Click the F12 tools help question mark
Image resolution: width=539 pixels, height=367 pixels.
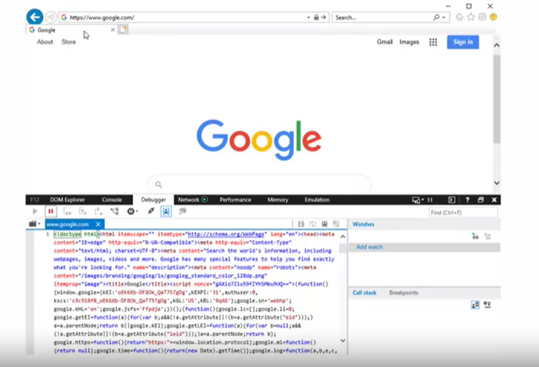(x=468, y=200)
